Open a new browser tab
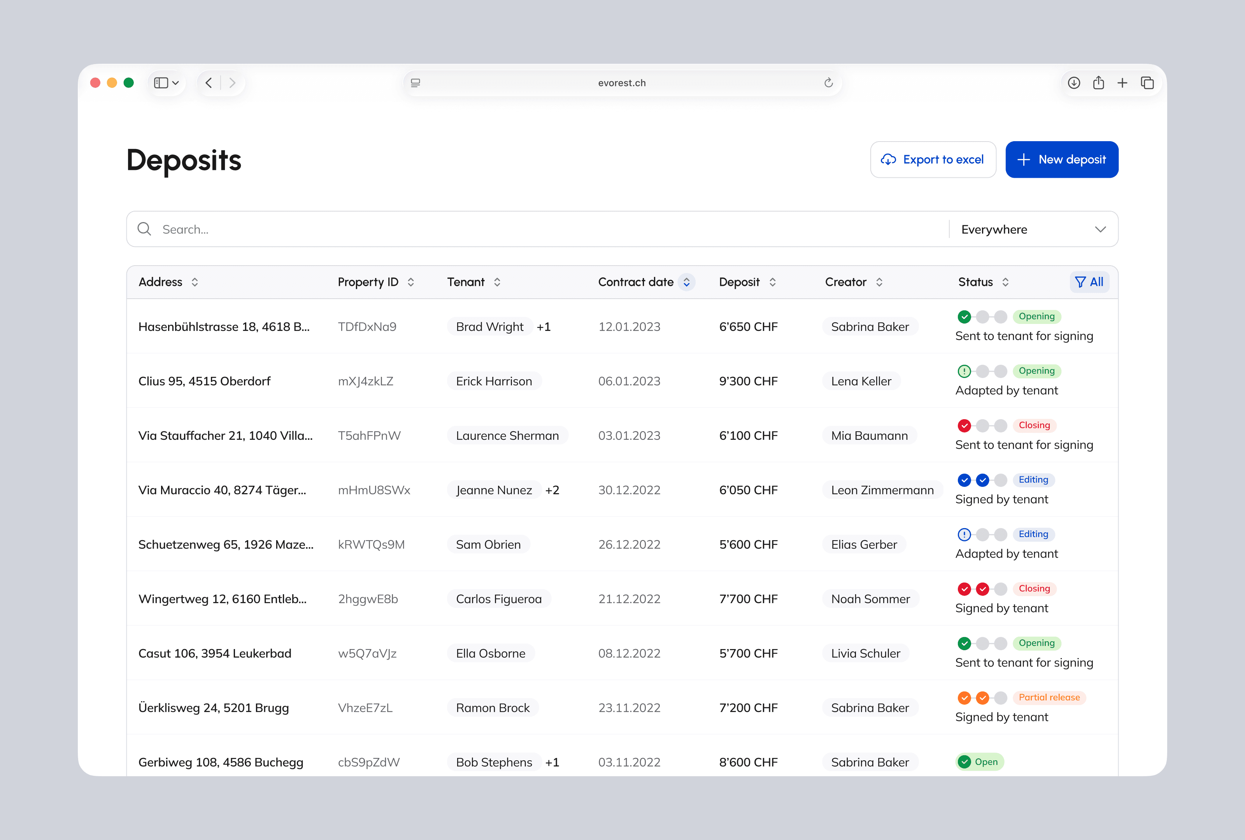This screenshot has width=1245, height=840. tap(1122, 83)
